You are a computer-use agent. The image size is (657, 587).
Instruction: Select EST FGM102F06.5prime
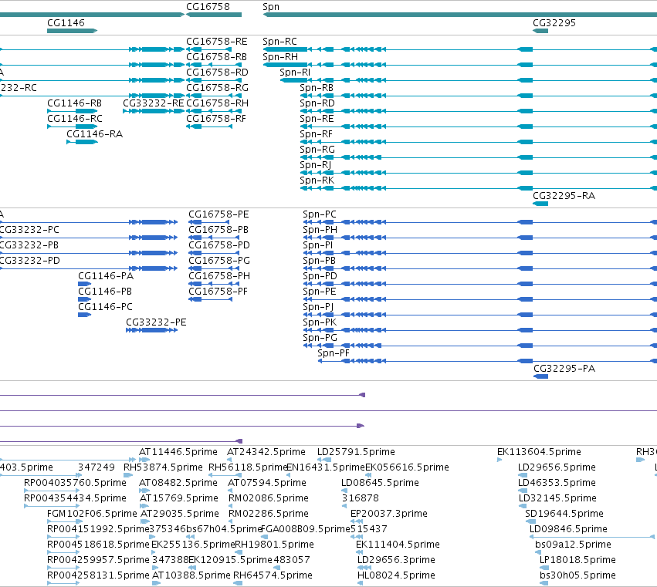click(x=92, y=514)
